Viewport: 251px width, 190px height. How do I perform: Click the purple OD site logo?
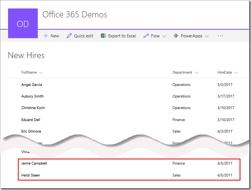pyautogui.click(x=23, y=24)
